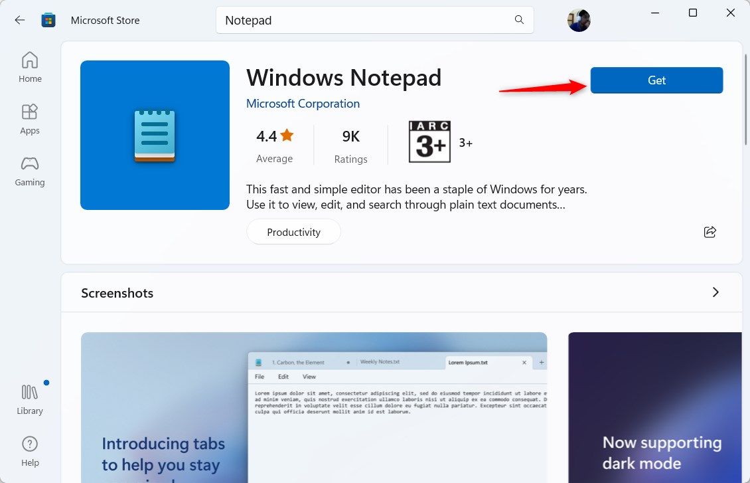This screenshot has height=483, width=750.
Task: Click the Windows Notepad app icon
Action: 155,135
